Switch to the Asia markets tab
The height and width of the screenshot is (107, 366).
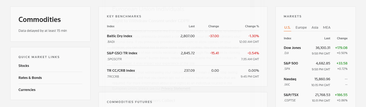tap(315, 28)
